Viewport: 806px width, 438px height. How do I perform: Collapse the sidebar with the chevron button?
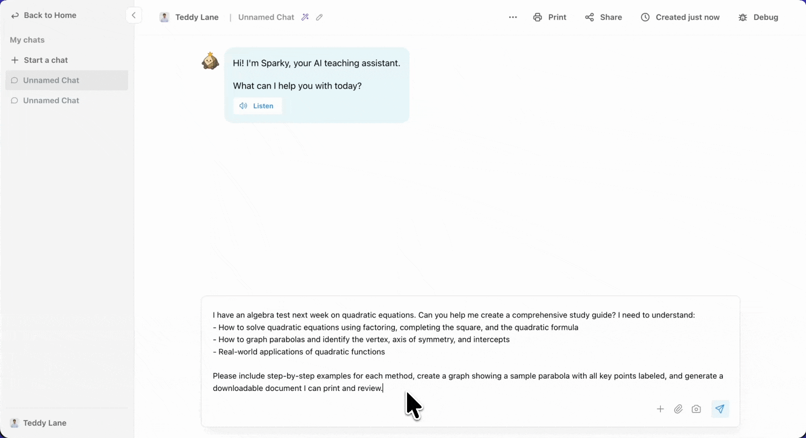(x=133, y=15)
